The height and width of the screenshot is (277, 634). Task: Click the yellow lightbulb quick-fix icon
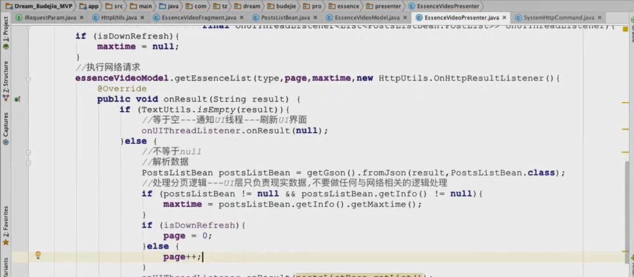pyautogui.click(x=38, y=255)
